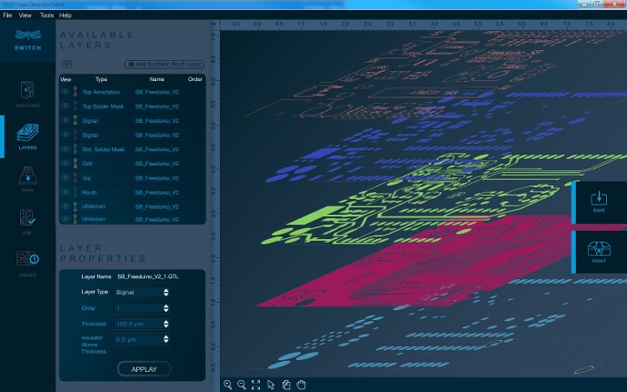Click Add Synthetic Routh Layer button
This screenshot has width=627, height=392.
pyautogui.click(x=164, y=64)
